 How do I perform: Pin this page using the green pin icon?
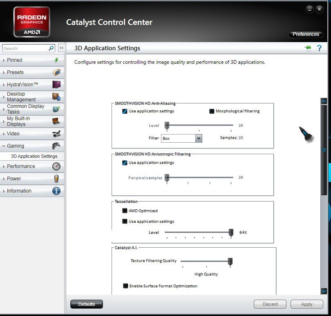(308, 48)
